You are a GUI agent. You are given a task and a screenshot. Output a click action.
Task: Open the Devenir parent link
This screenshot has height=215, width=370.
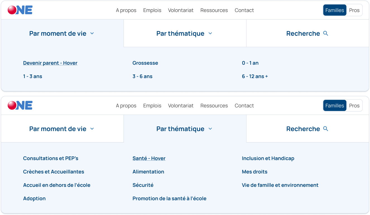[50, 63]
